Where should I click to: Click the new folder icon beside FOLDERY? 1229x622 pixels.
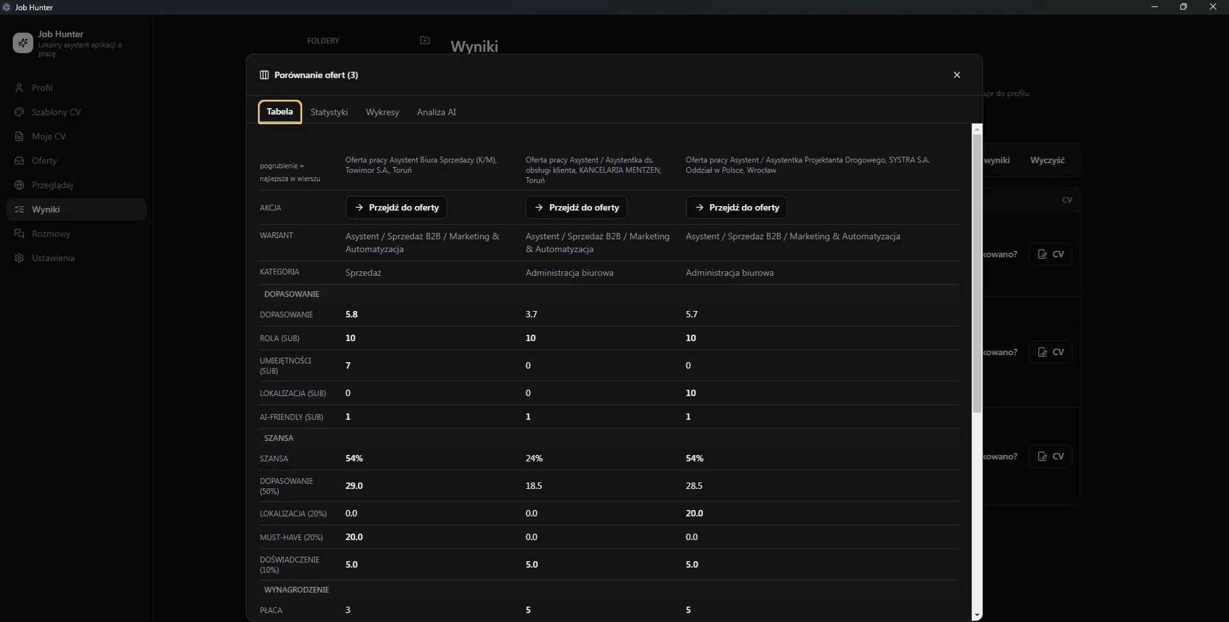tap(425, 40)
